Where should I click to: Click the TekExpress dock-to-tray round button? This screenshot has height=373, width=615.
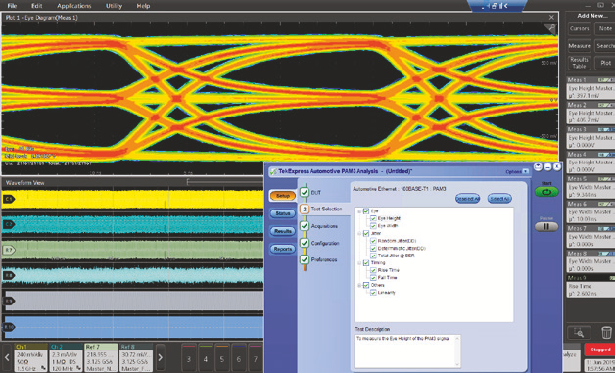[539, 166]
